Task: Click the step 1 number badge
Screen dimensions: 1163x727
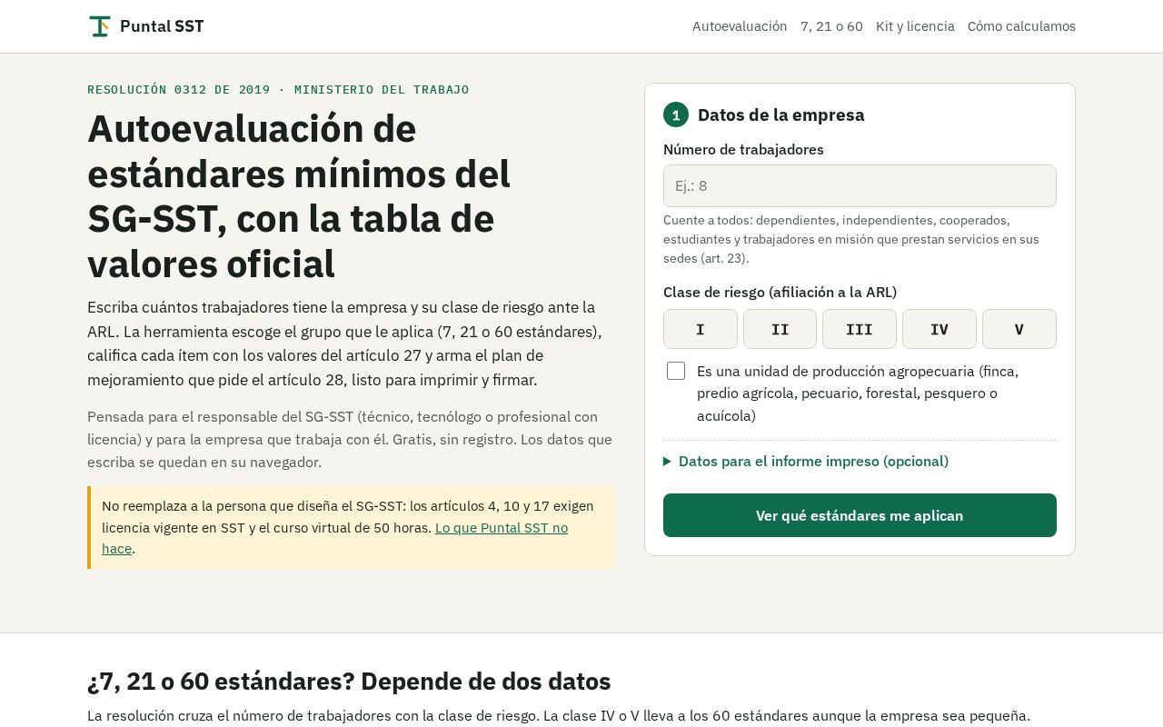Action: pyautogui.click(x=676, y=115)
